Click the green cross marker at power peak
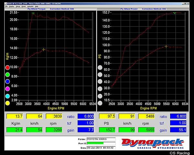 pyautogui.click(x=175, y=13)
